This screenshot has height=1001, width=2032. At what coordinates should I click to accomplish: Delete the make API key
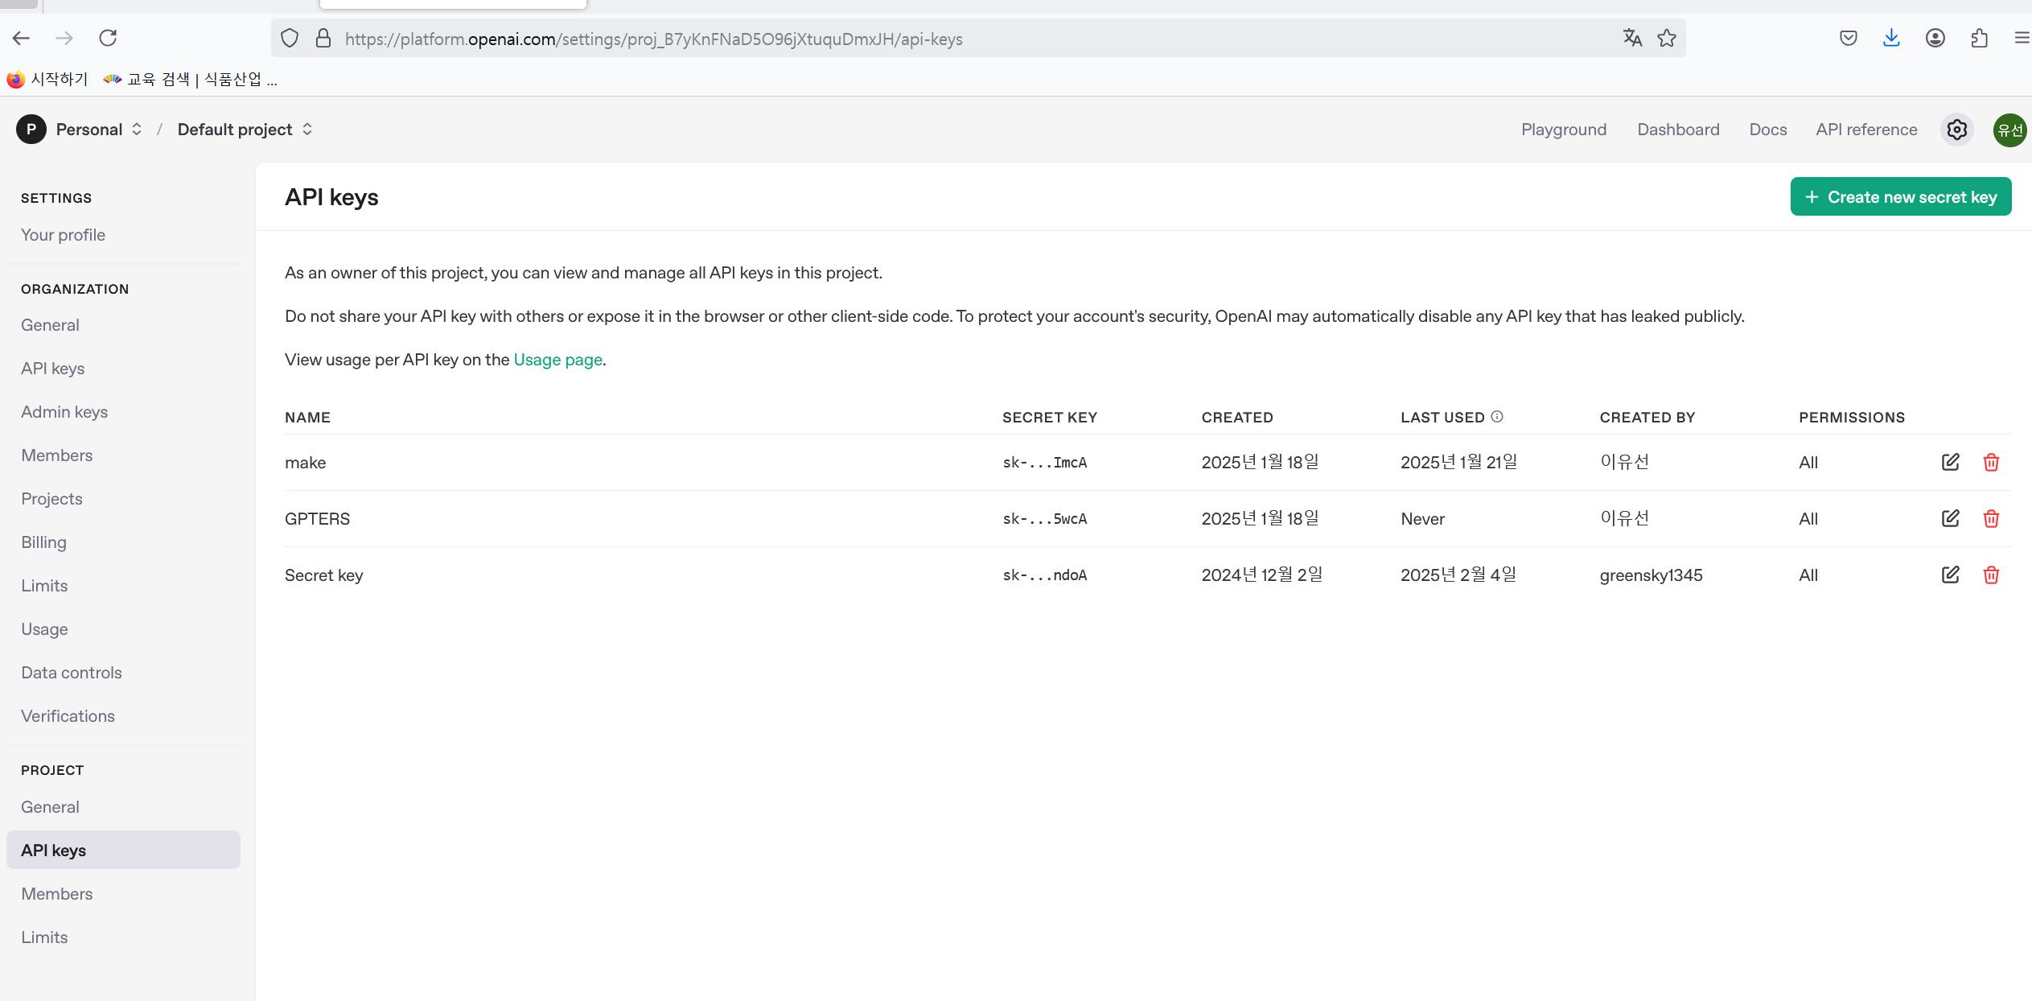[x=1991, y=462]
